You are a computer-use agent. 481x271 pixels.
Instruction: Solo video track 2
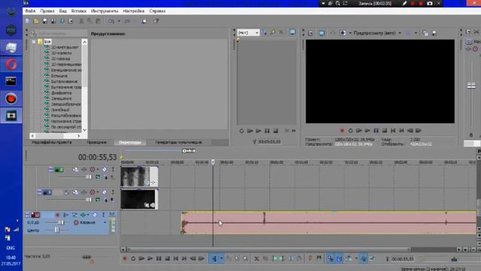[x=113, y=192]
